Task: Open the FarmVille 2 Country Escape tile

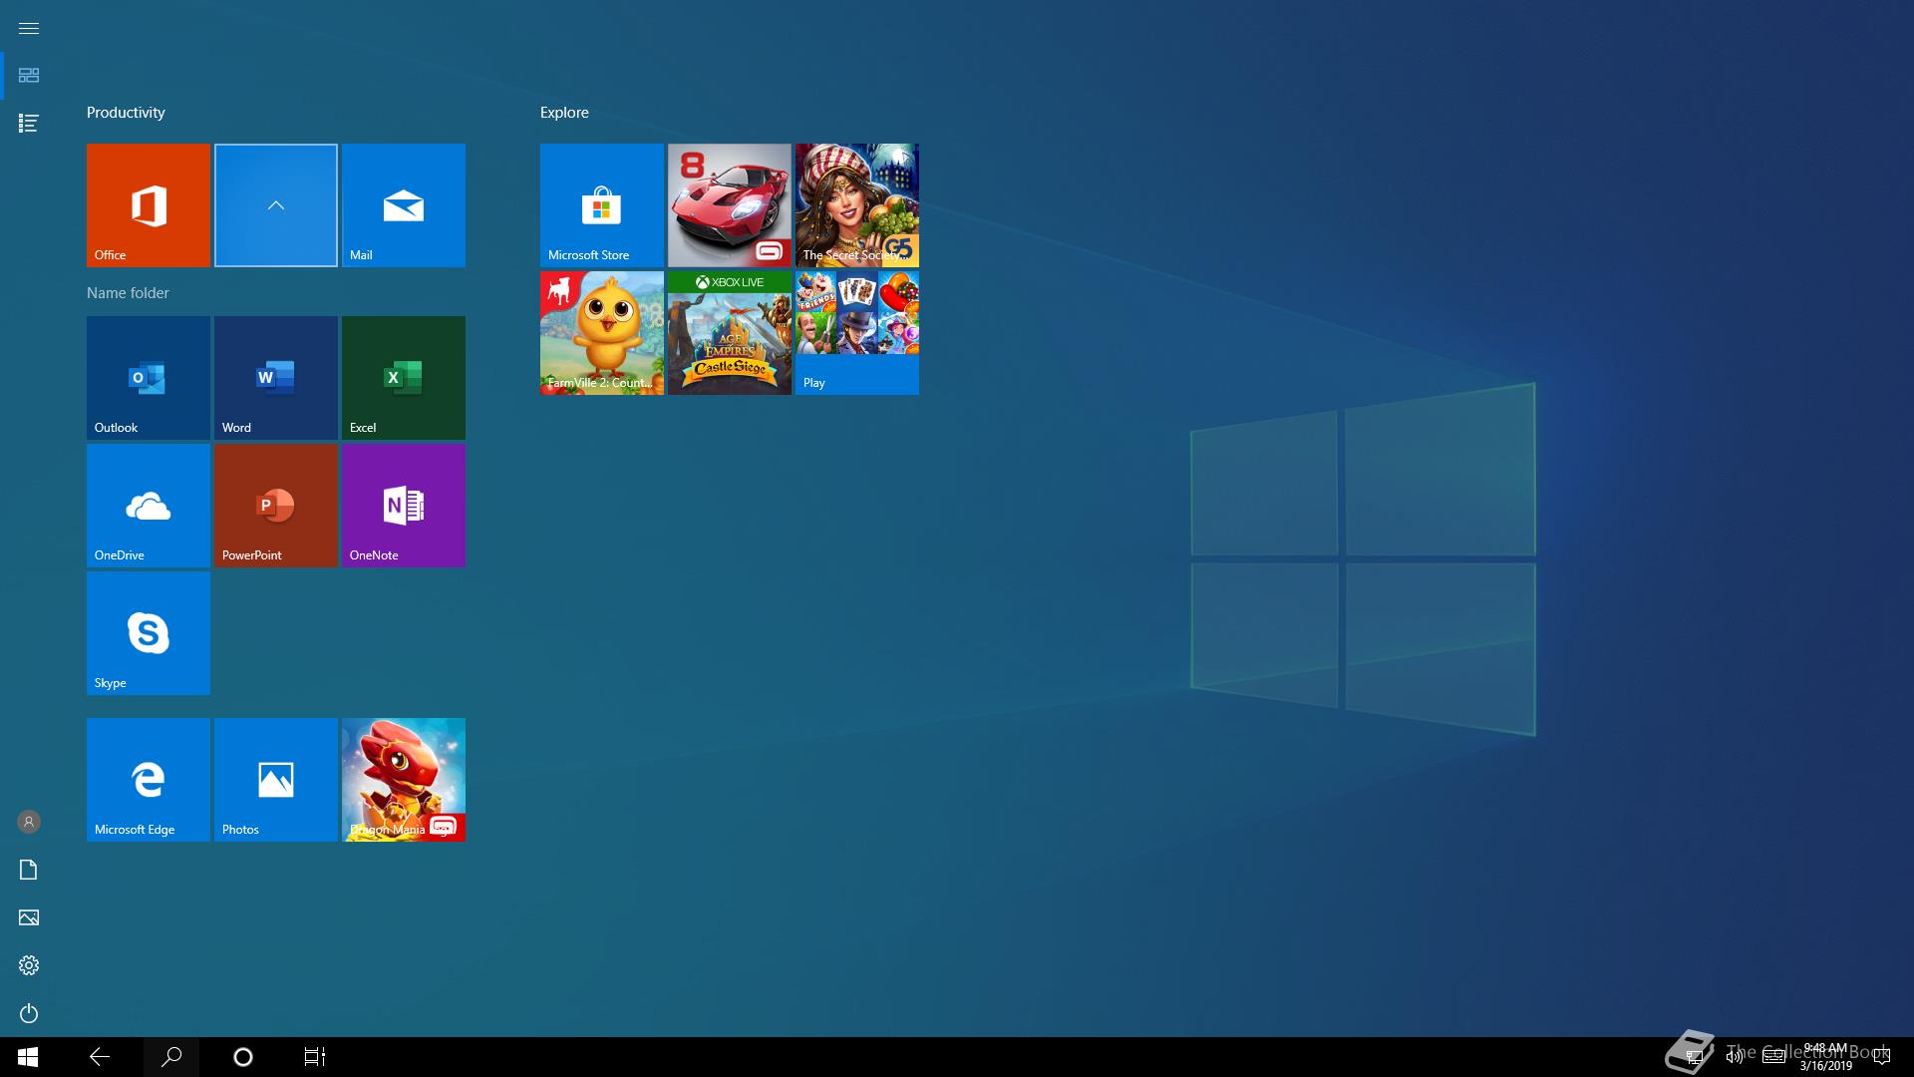Action: pyautogui.click(x=602, y=333)
